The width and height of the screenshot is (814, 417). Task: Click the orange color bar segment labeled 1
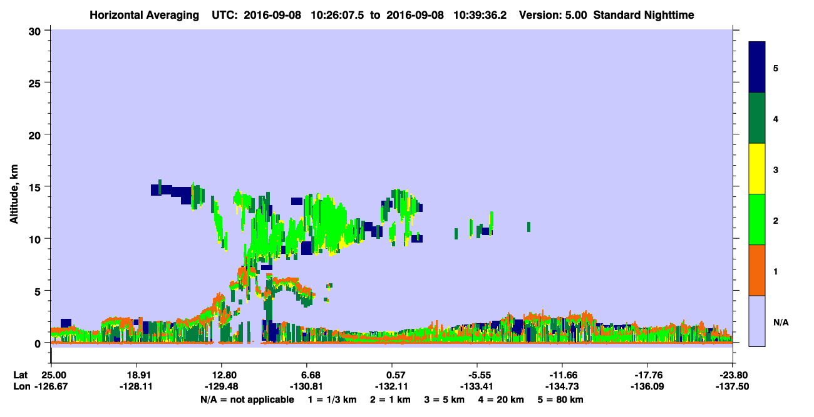pos(757,270)
